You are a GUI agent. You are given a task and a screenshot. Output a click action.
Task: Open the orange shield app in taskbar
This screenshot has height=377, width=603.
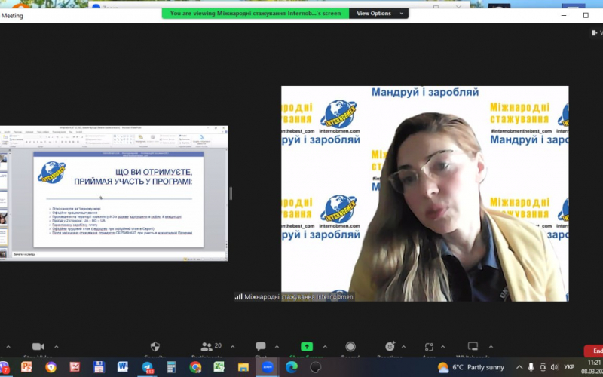click(51, 367)
